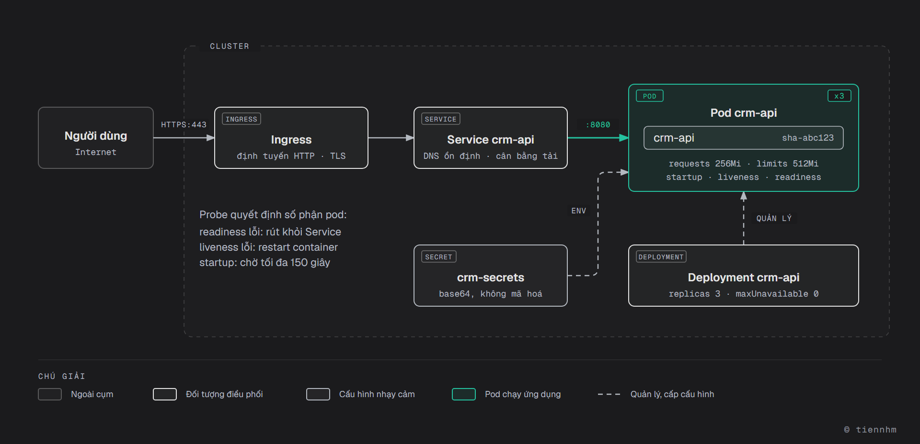This screenshot has height=444, width=920.
Task: Select the crm-api container box
Action: click(x=744, y=138)
